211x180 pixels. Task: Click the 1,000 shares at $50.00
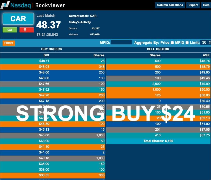(156, 90)
